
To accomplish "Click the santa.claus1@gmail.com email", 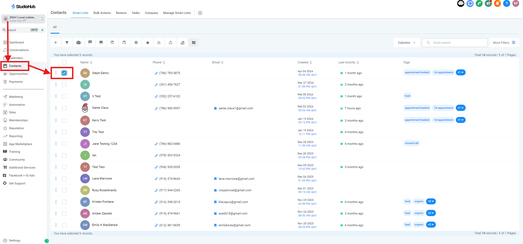I will pyautogui.click(x=236, y=108).
